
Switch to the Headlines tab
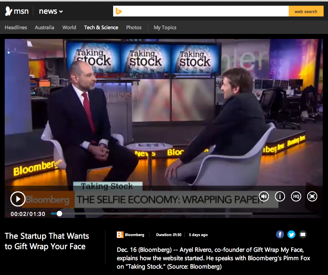point(16,28)
